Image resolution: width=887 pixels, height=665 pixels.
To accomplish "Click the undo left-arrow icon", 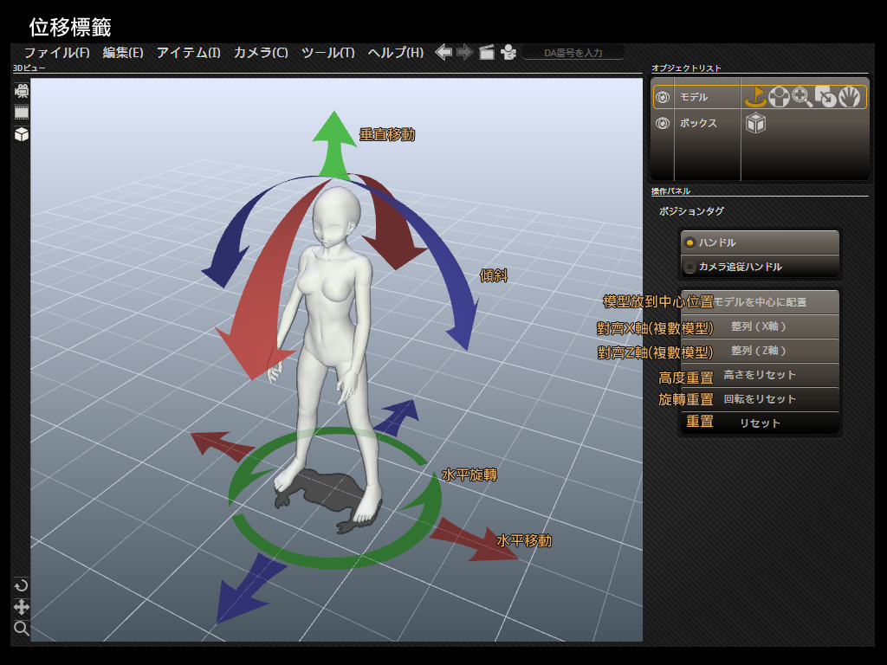I will click(443, 53).
